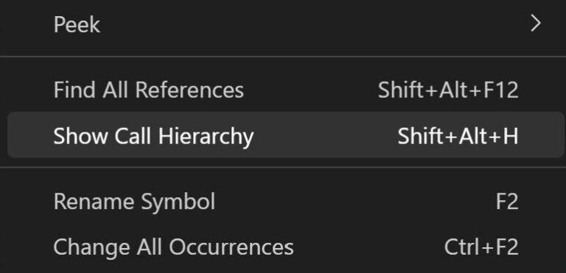
Task: Click the Ctrl+F2 shortcut label
Action: 481,247
